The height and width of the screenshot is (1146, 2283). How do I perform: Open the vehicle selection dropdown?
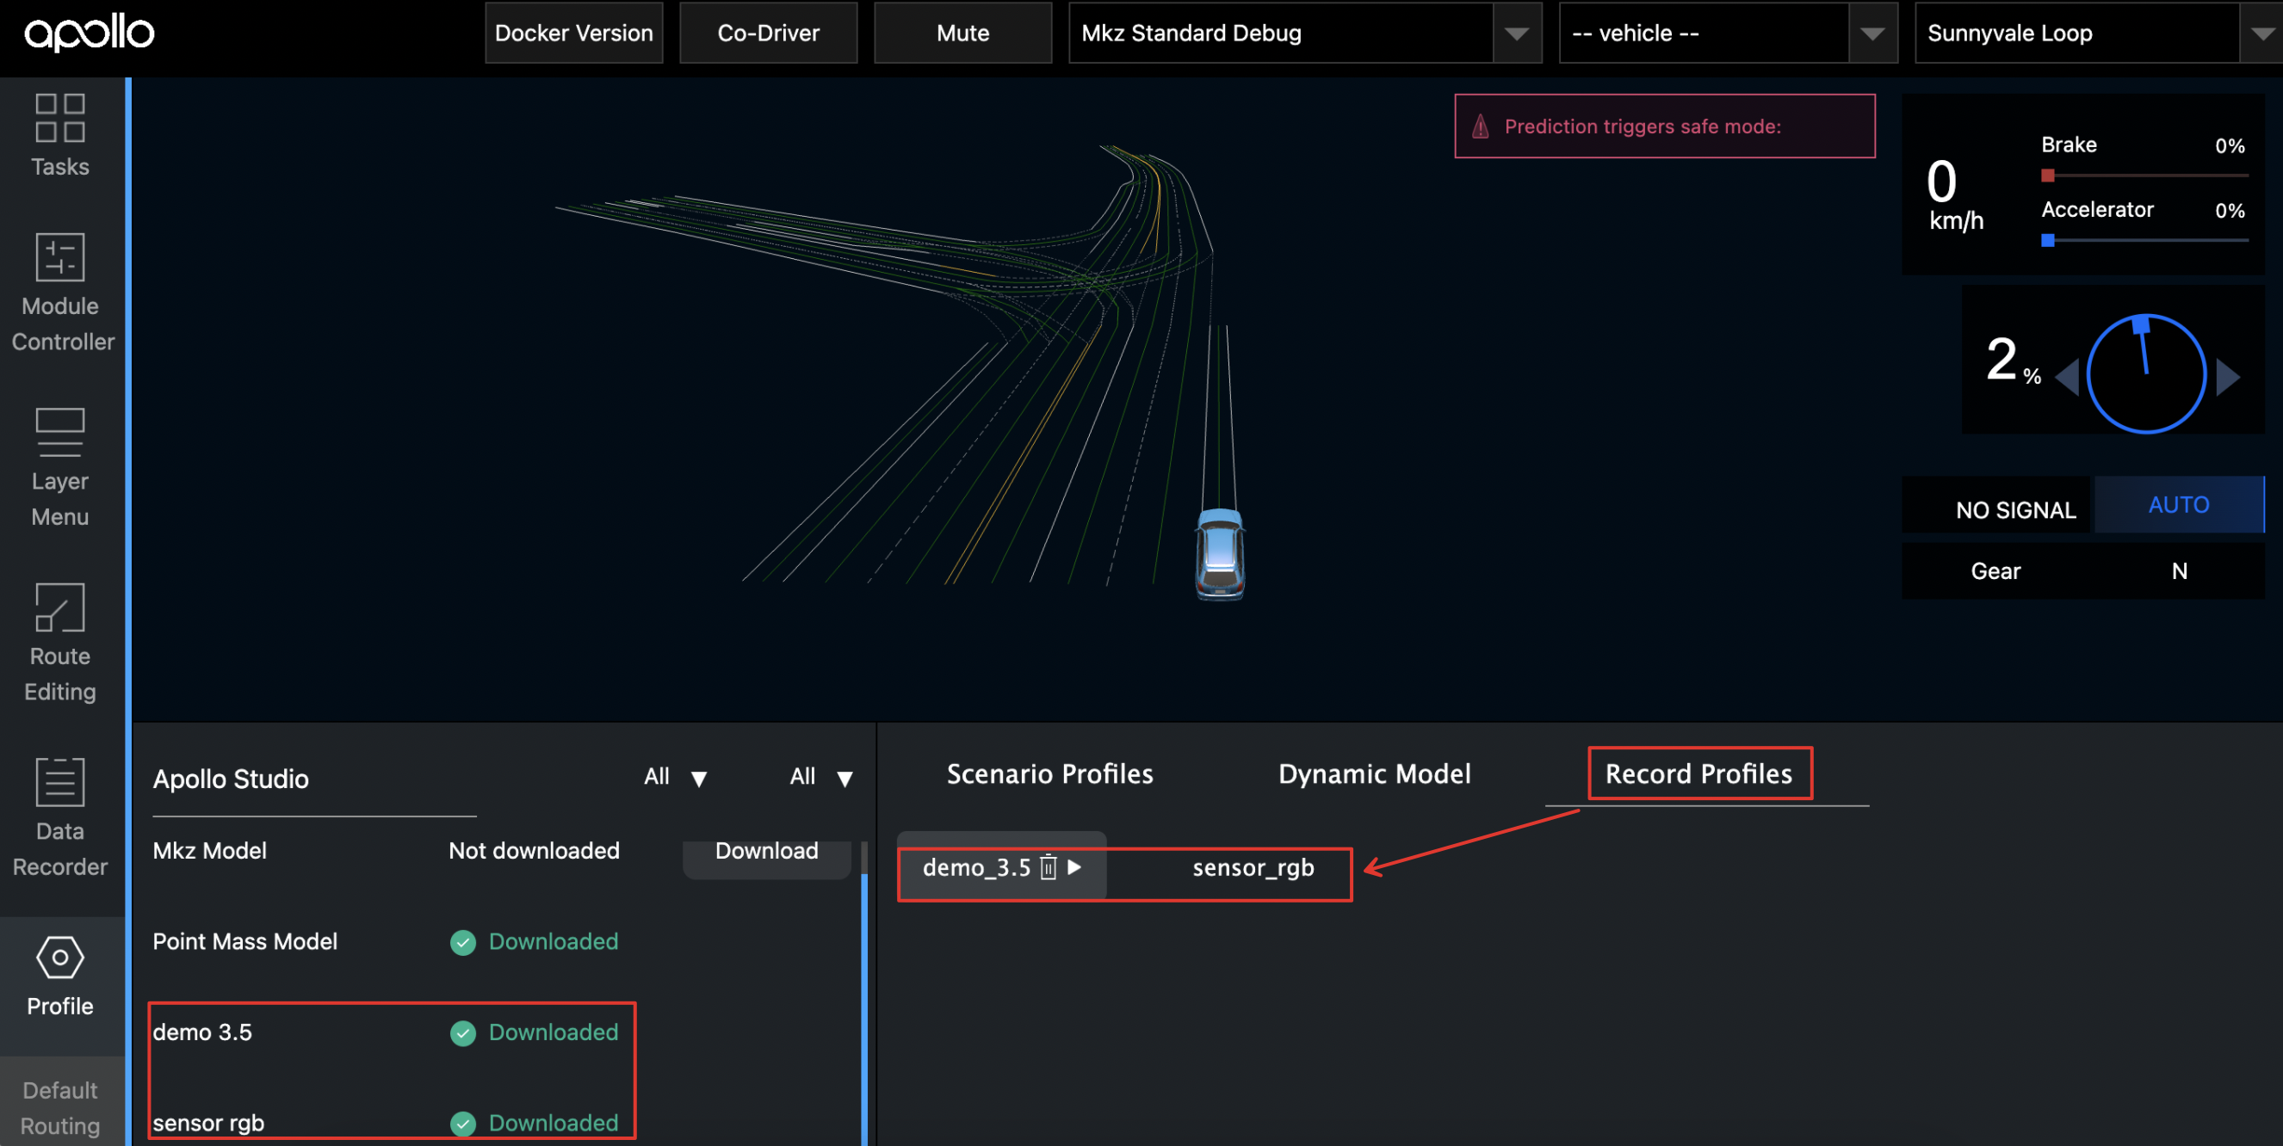pos(1872,34)
